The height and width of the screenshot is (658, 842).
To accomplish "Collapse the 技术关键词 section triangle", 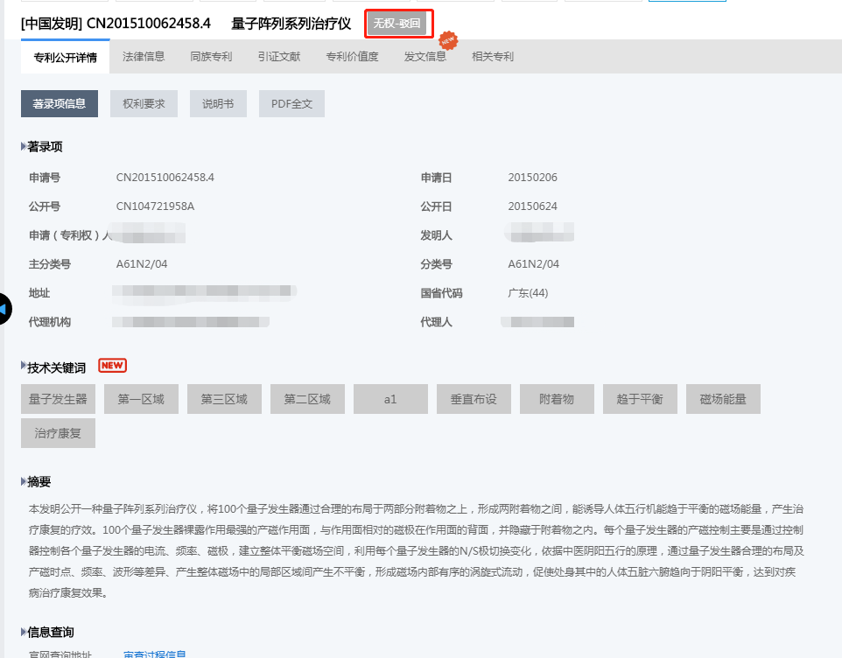I will (24, 365).
